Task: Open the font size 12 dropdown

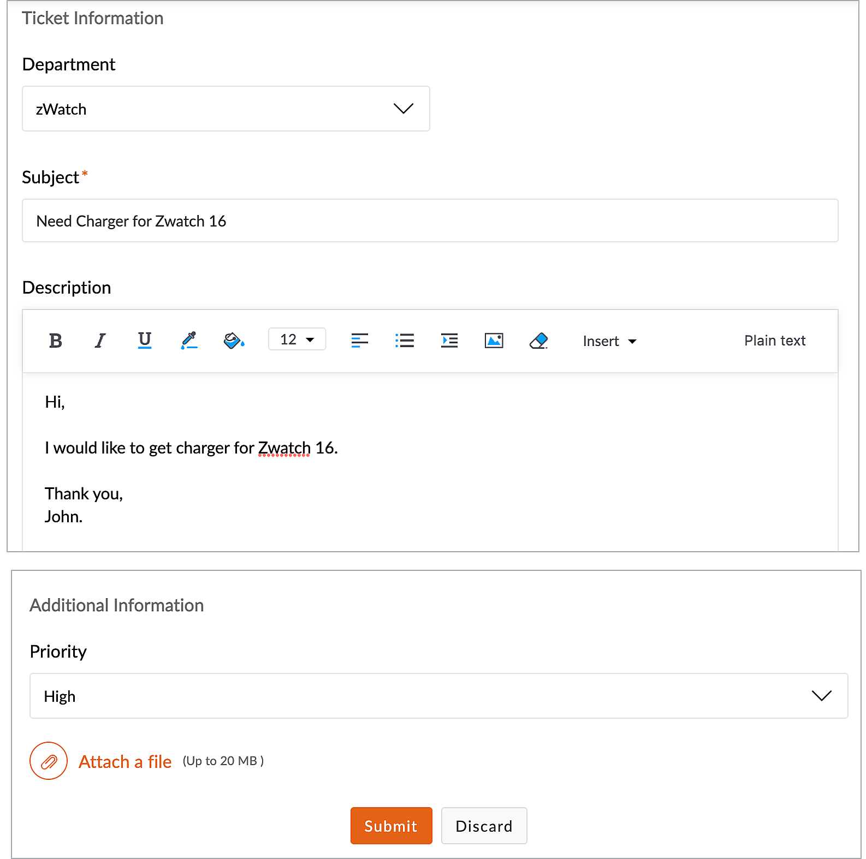Action: [x=297, y=339]
